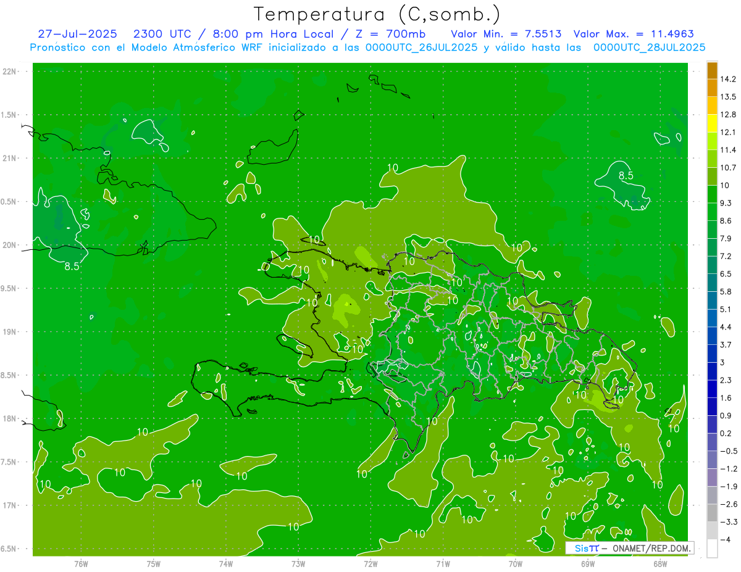
Task: Click the '75W' longitude axis label
Action: [154, 563]
